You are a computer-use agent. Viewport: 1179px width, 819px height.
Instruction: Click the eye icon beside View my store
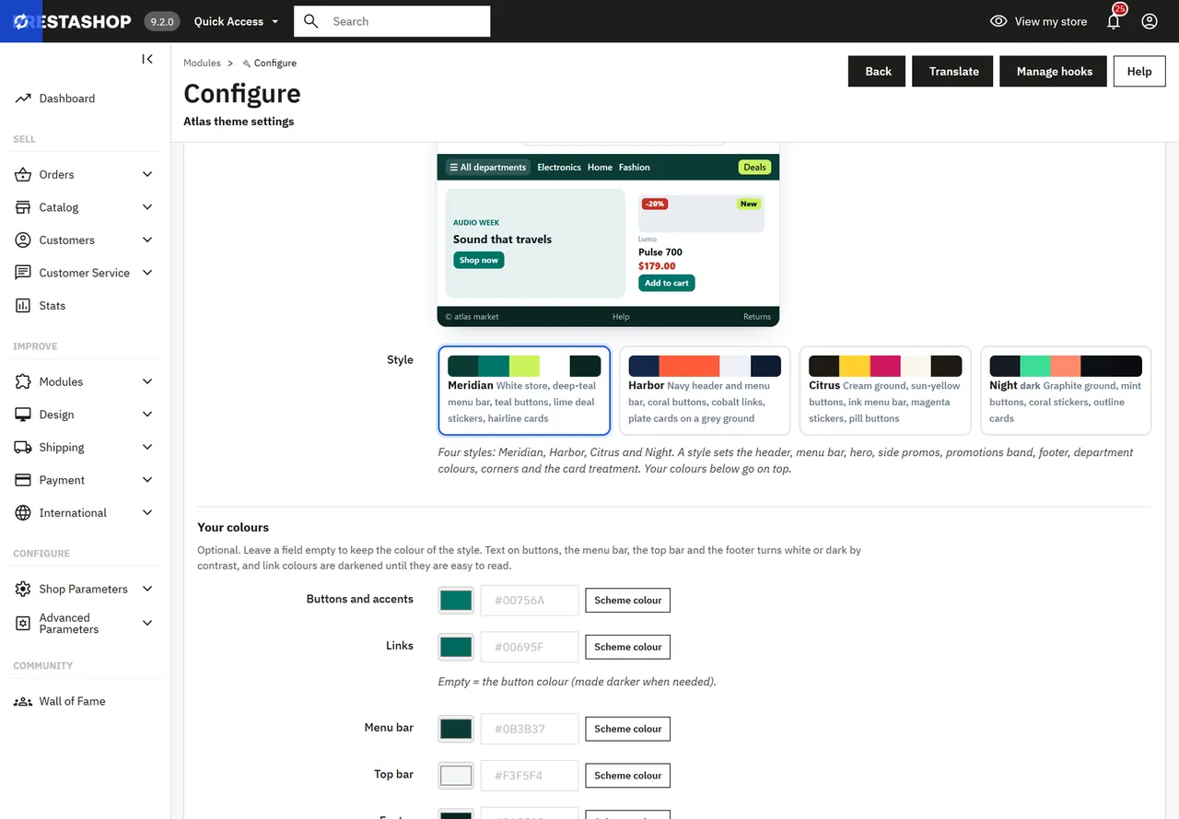[998, 21]
